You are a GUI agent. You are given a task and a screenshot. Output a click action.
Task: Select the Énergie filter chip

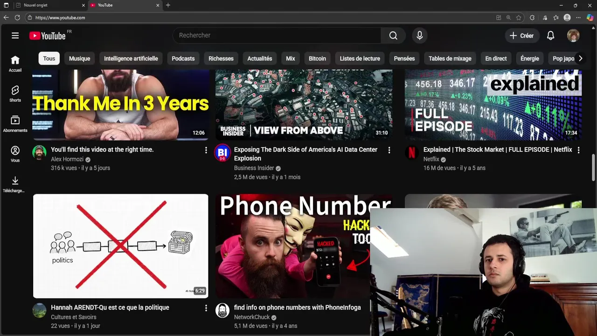tap(529, 58)
